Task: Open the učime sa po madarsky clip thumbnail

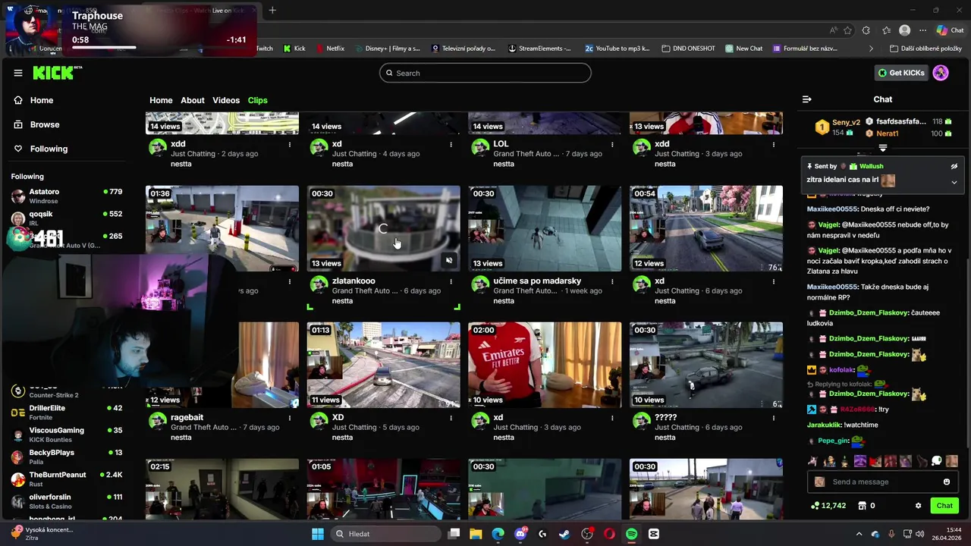Action: tap(545, 228)
